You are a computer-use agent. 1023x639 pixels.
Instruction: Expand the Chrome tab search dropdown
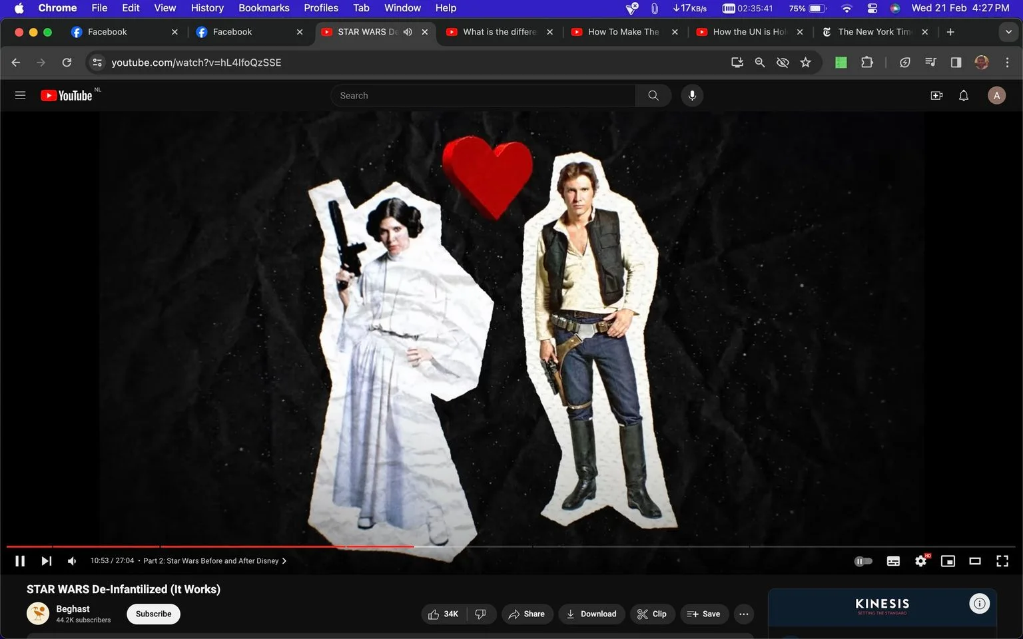click(1008, 32)
